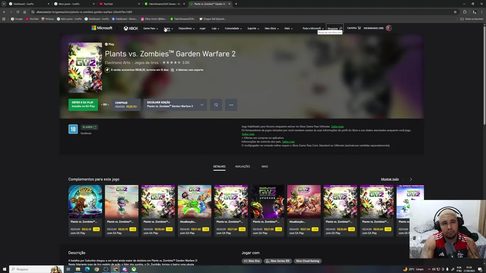Open the Escolher Edição dropdown
Viewport: 486px width, 273px height.
coord(175,105)
